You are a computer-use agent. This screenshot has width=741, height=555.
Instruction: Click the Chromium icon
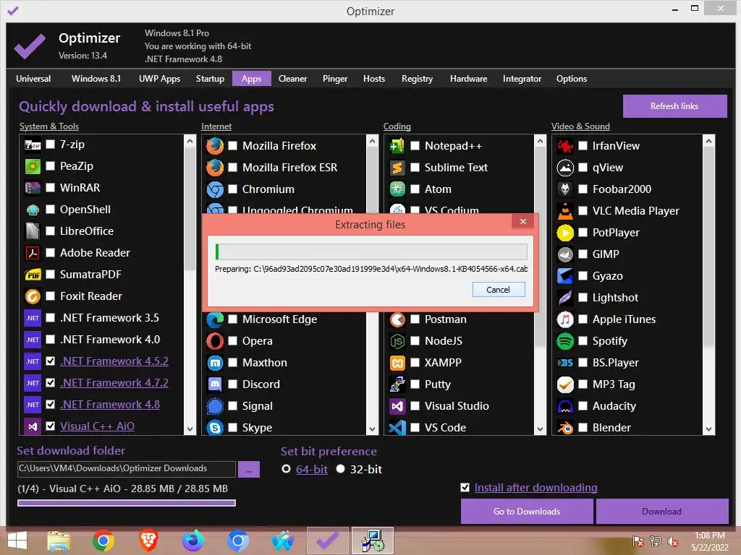pos(215,189)
